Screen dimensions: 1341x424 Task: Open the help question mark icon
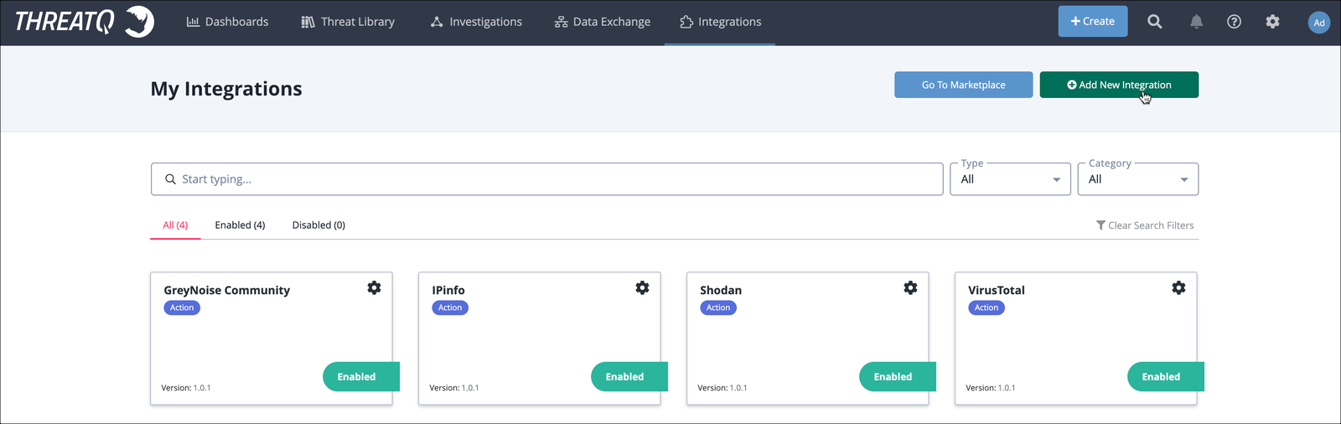[x=1234, y=22]
